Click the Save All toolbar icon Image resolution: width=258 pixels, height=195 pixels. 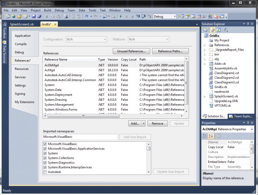[x=39, y=17]
